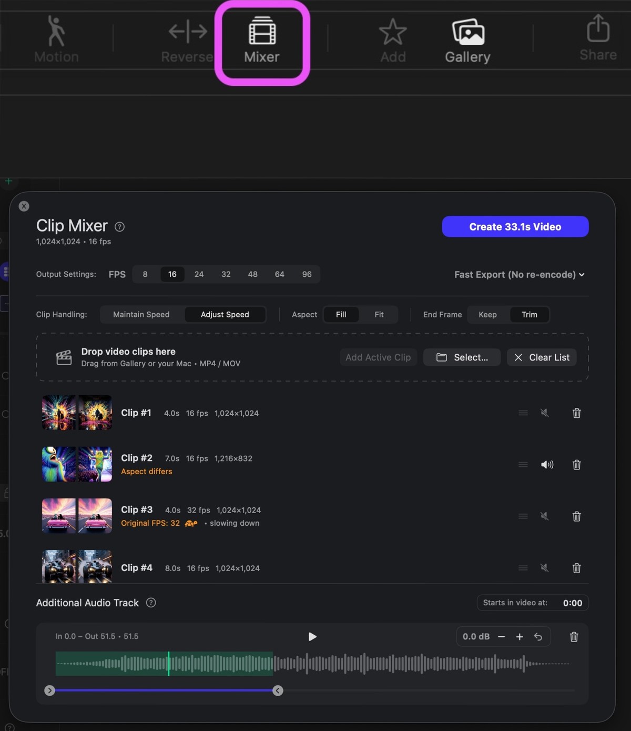Delete Clip #1 using its trash icon
Screen dimensions: 631x731
[x=576, y=413]
